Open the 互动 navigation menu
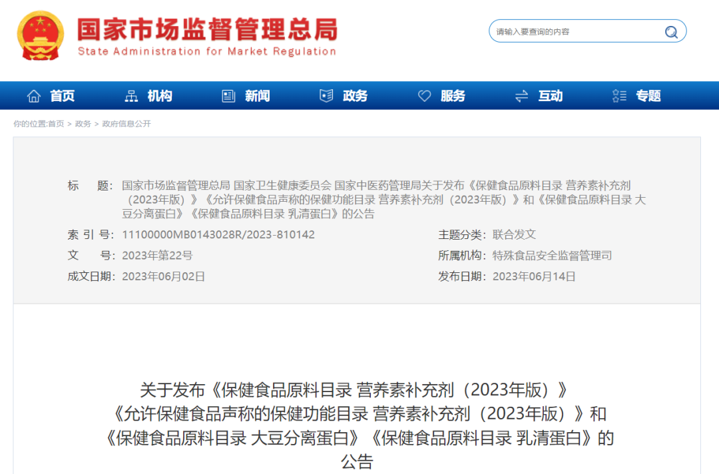The height and width of the screenshot is (474, 719). (x=551, y=96)
